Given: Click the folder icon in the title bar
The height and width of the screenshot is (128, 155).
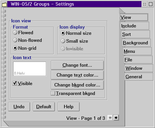Looking at the screenshot, I should (4, 4).
